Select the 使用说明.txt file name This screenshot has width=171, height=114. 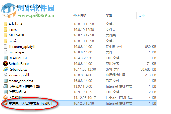(x=18, y=92)
